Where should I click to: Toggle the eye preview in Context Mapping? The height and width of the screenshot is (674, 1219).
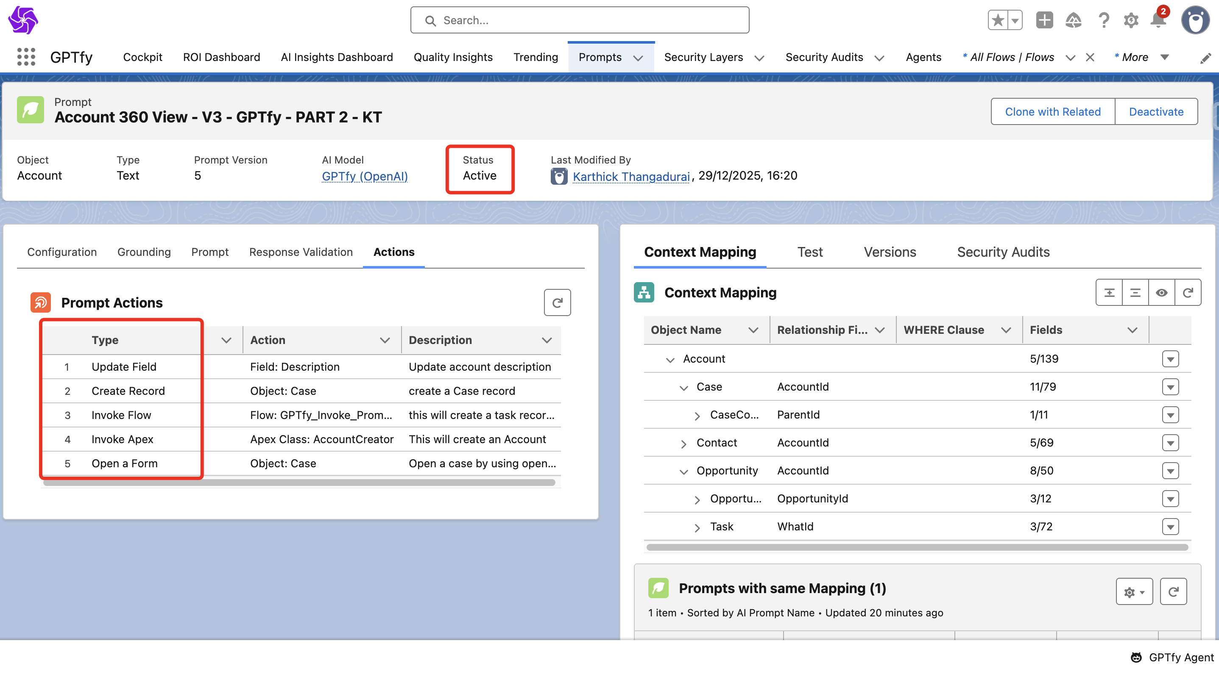[1161, 293]
